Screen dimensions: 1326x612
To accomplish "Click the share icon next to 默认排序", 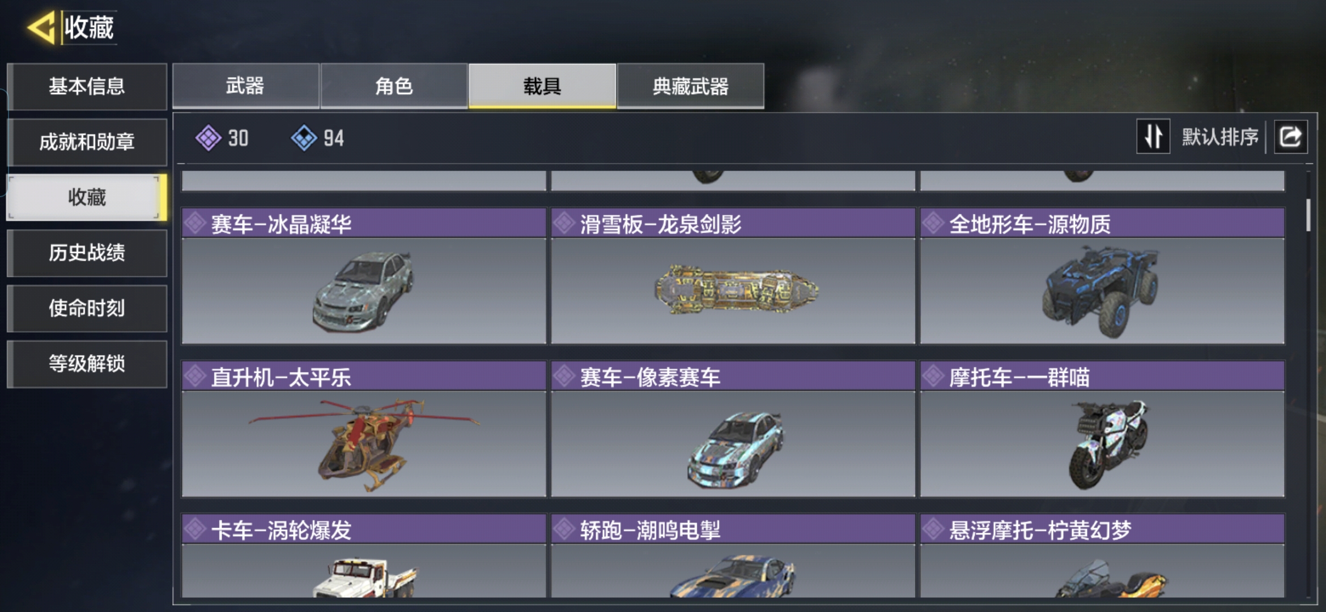I will 1291,137.
